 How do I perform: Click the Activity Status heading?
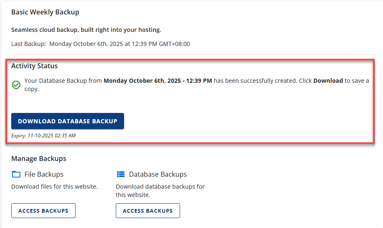point(34,66)
